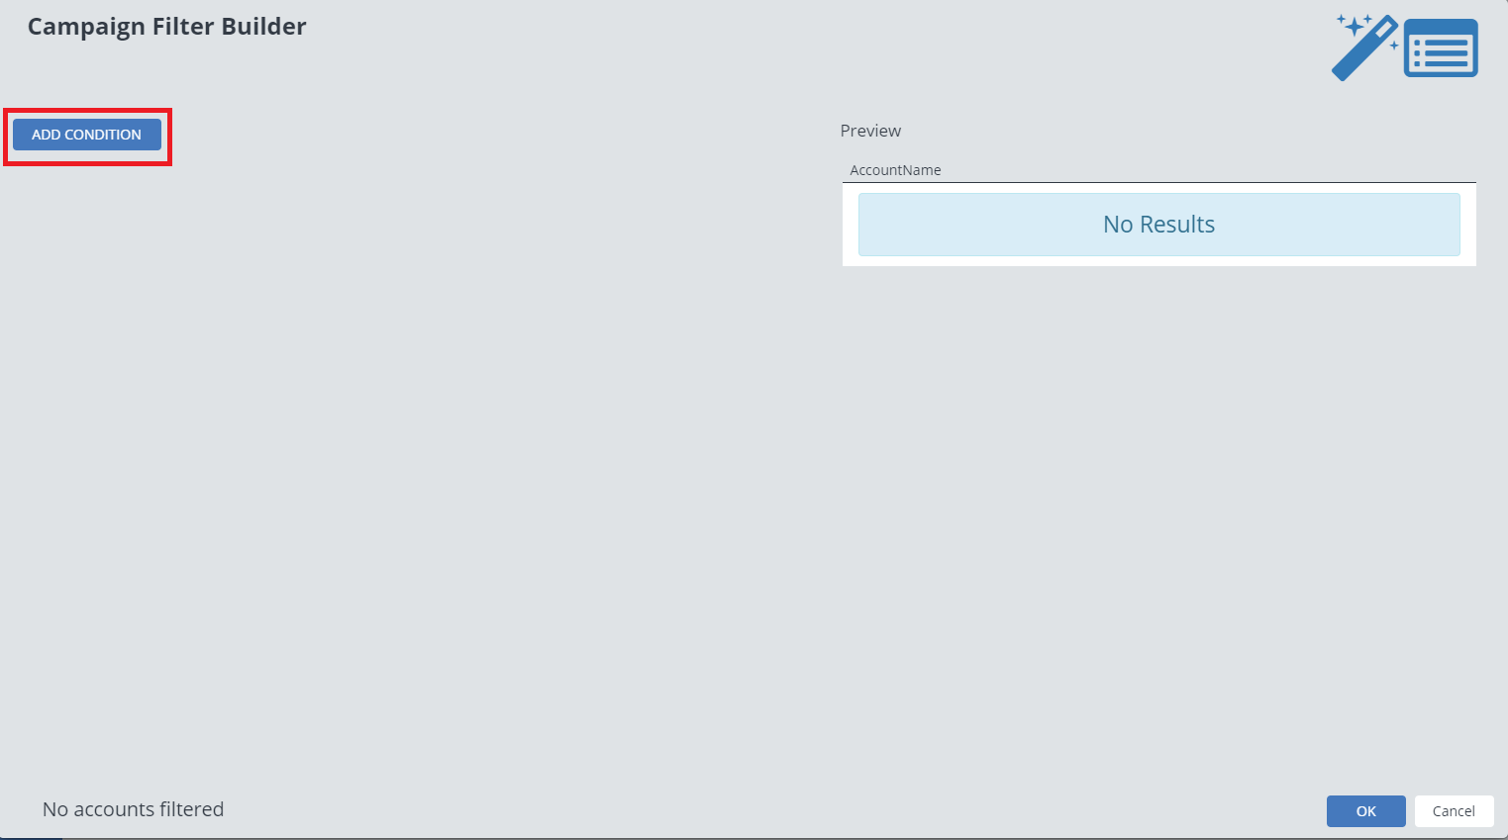Click the empty conditions area below ADD CONDITION
This screenshot has width=1508, height=840.
pyautogui.click(x=396, y=445)
